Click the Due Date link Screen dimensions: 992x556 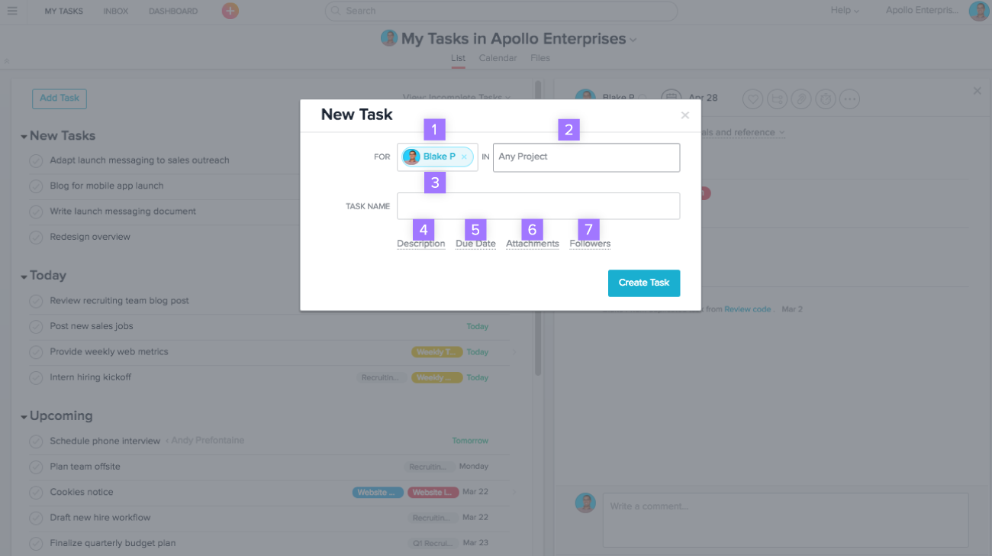(475, 244)
